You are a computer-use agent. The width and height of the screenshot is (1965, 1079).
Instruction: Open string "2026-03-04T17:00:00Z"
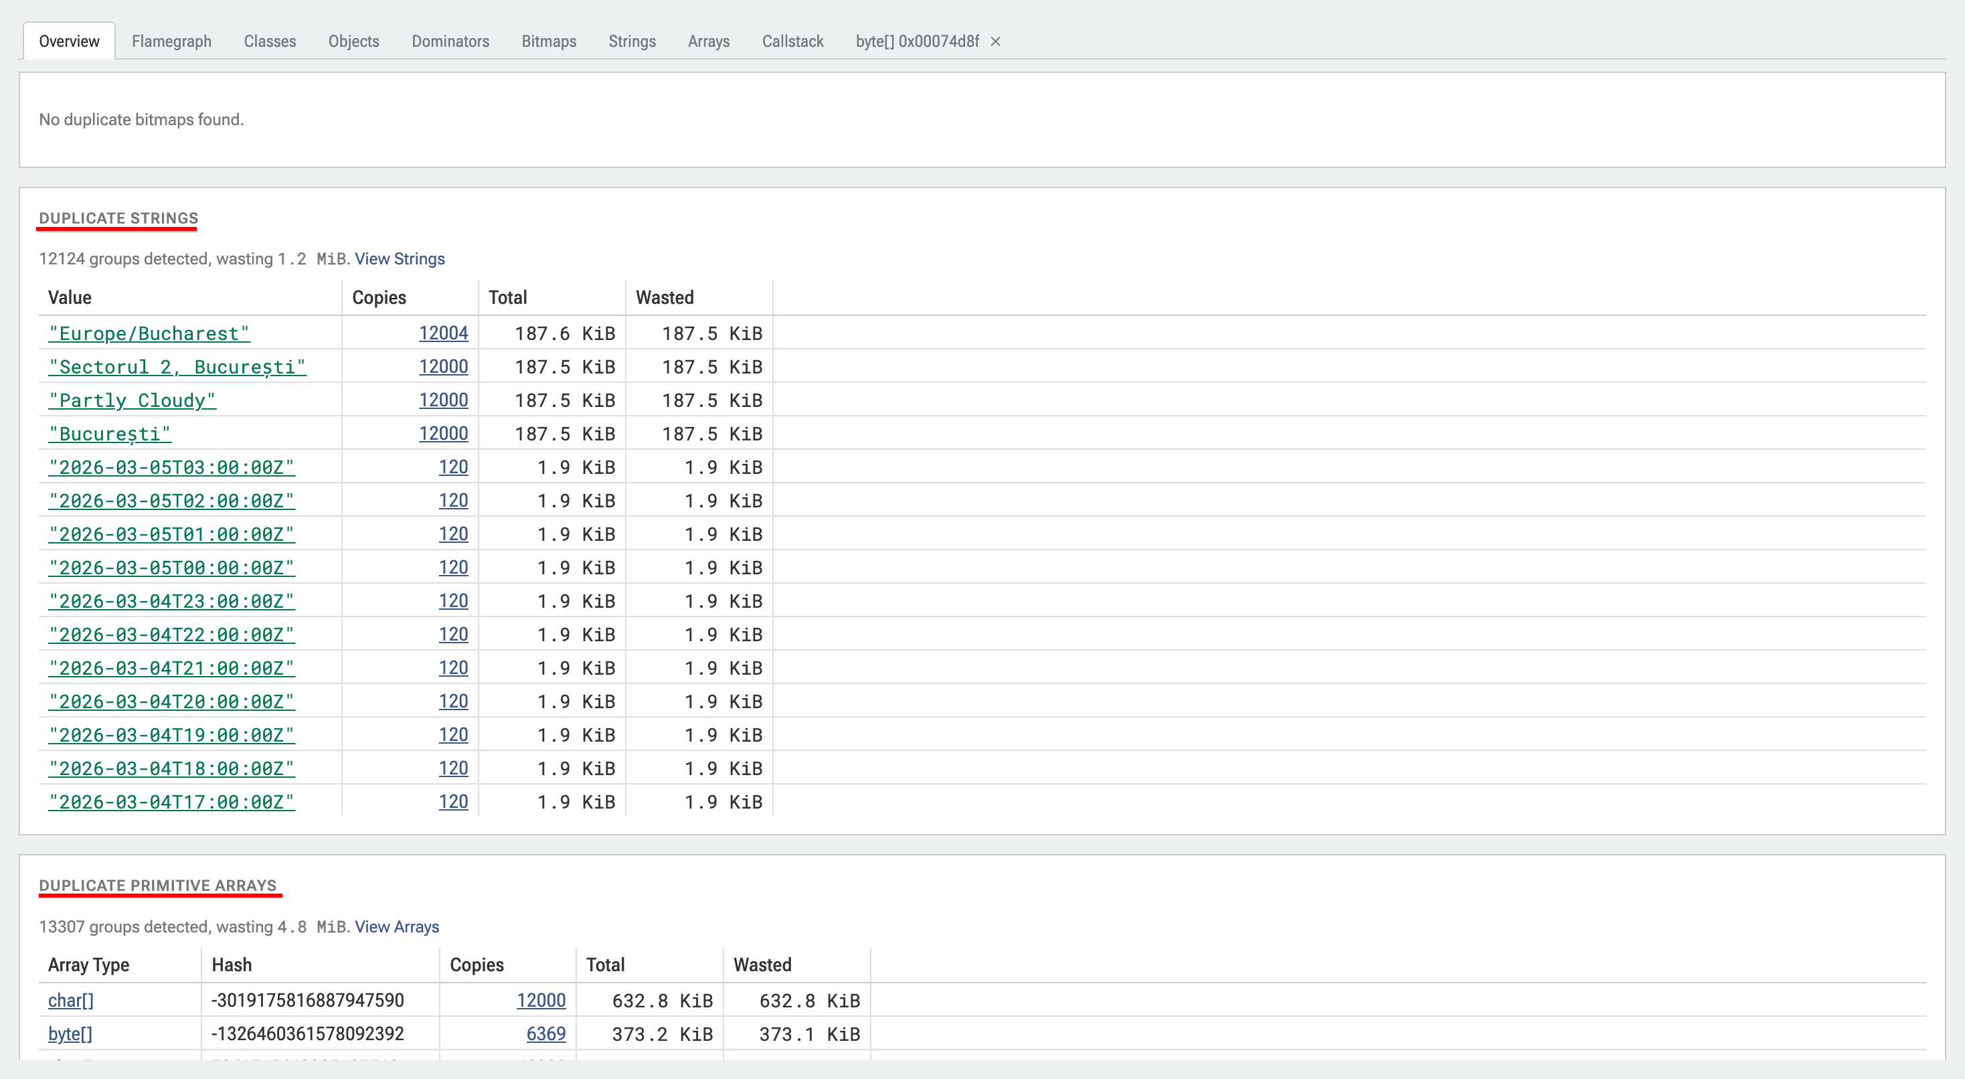(171, 803)
